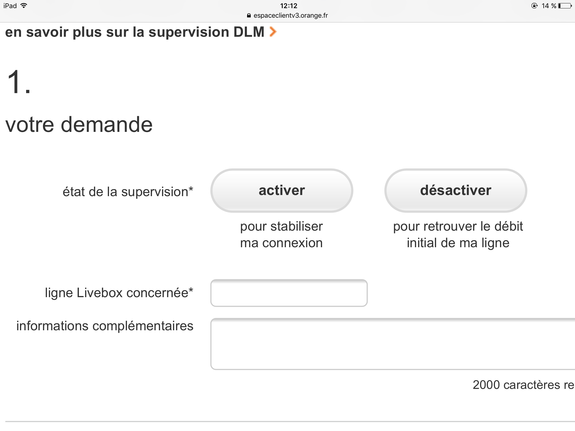Click the "pour retrouver le débit initial" caption

pos(458,235)
